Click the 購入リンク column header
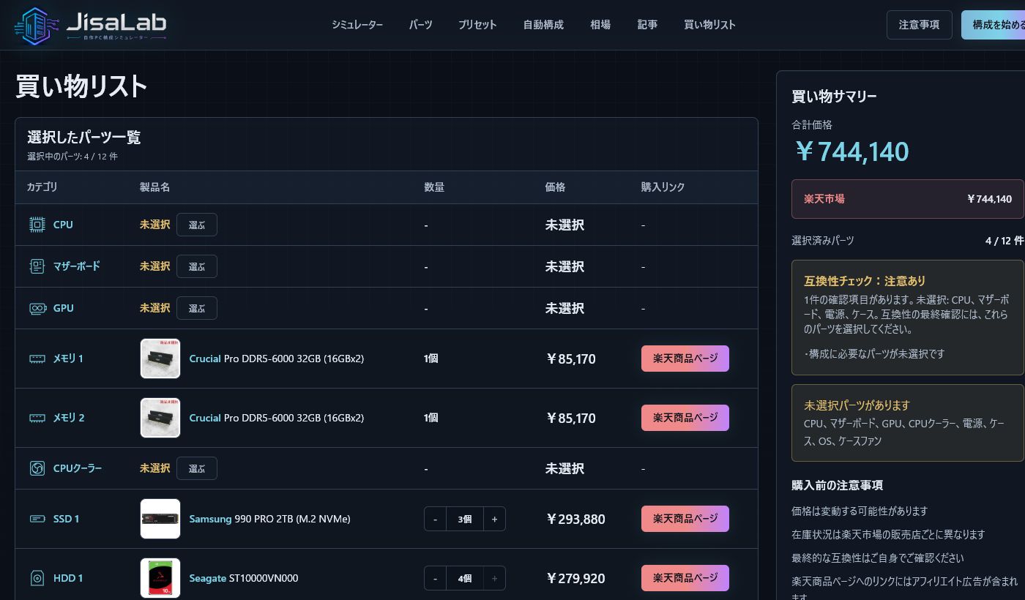 tap(663, 187)
